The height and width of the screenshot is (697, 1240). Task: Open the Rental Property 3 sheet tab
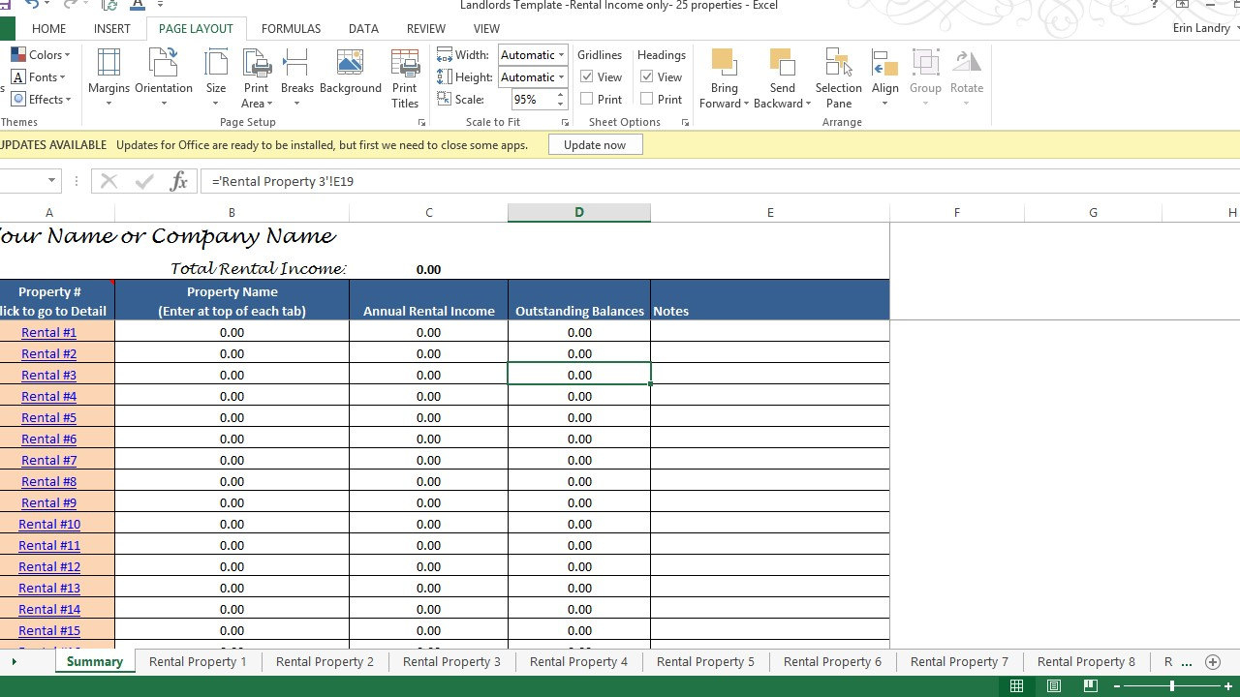coord(451,662)
